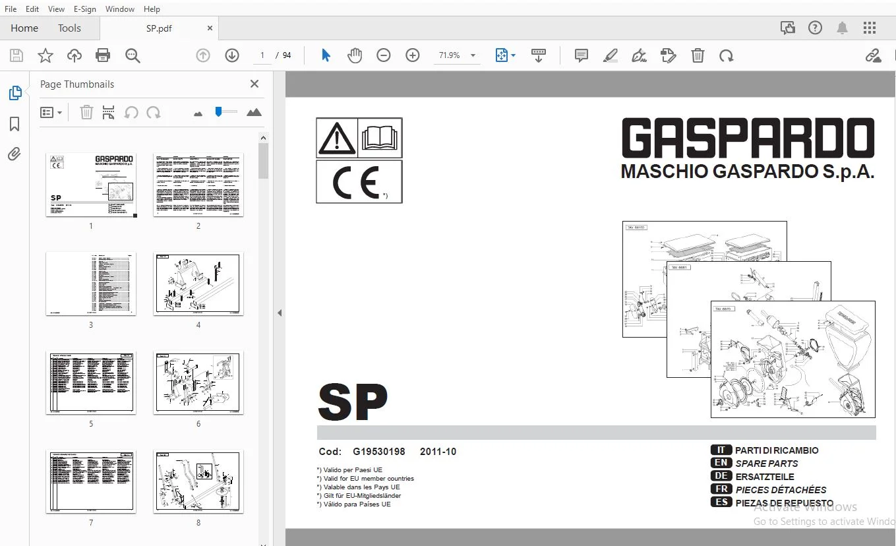Open the Help menu
This screenshot has width=896, height=546.
(152, 9)
